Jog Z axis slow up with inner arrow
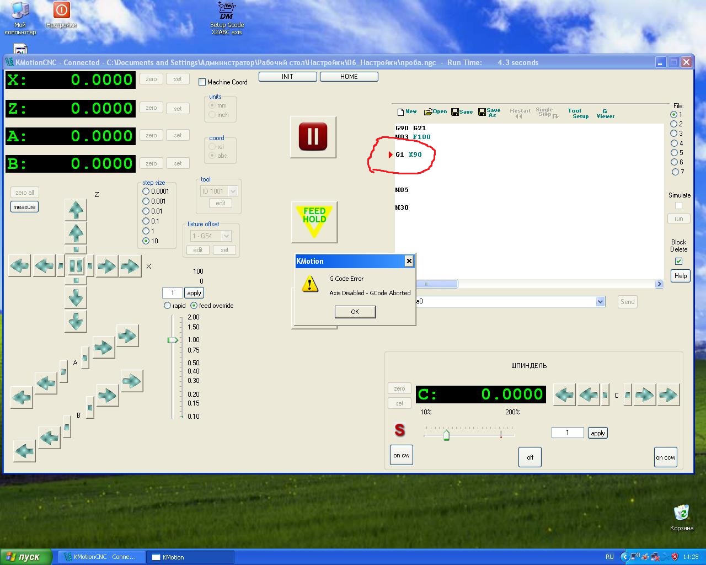Viewport: 706px width, 565px height. coord(76,233)
